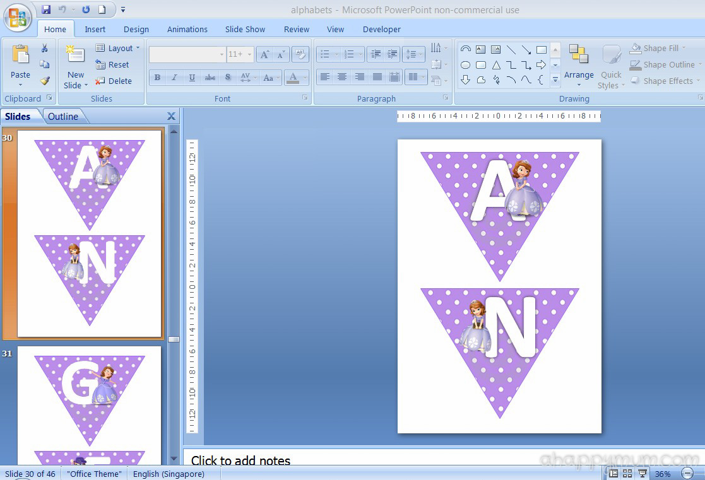
Task: Click the Numbering list icon
Action: point(350,54)
